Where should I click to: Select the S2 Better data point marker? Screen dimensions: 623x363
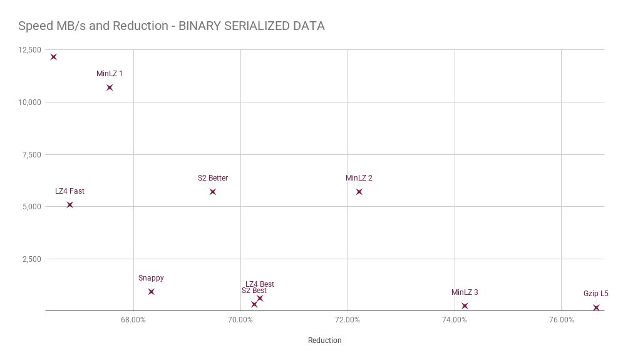click(x=212, y=192)
